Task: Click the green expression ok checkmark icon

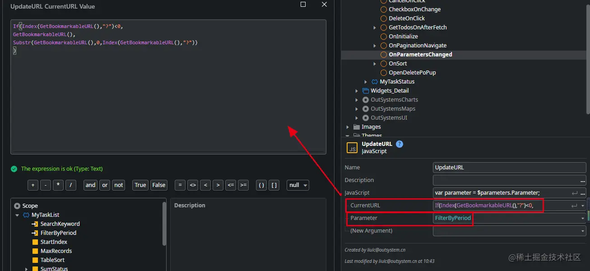Action: coord(14,168)
